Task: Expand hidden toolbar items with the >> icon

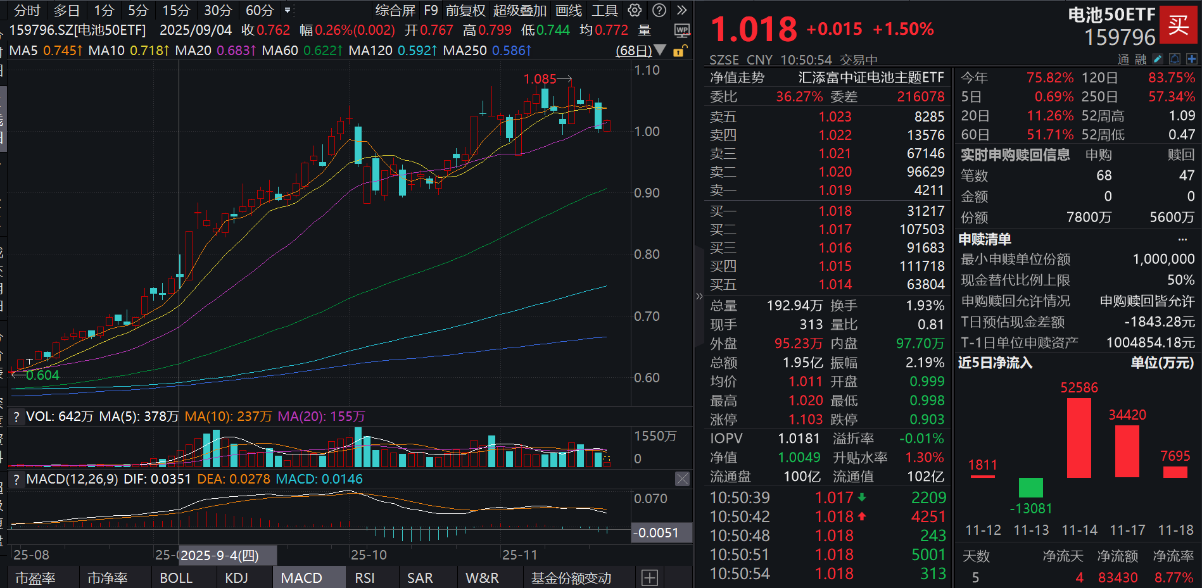Action: click(x=682, y=9)
